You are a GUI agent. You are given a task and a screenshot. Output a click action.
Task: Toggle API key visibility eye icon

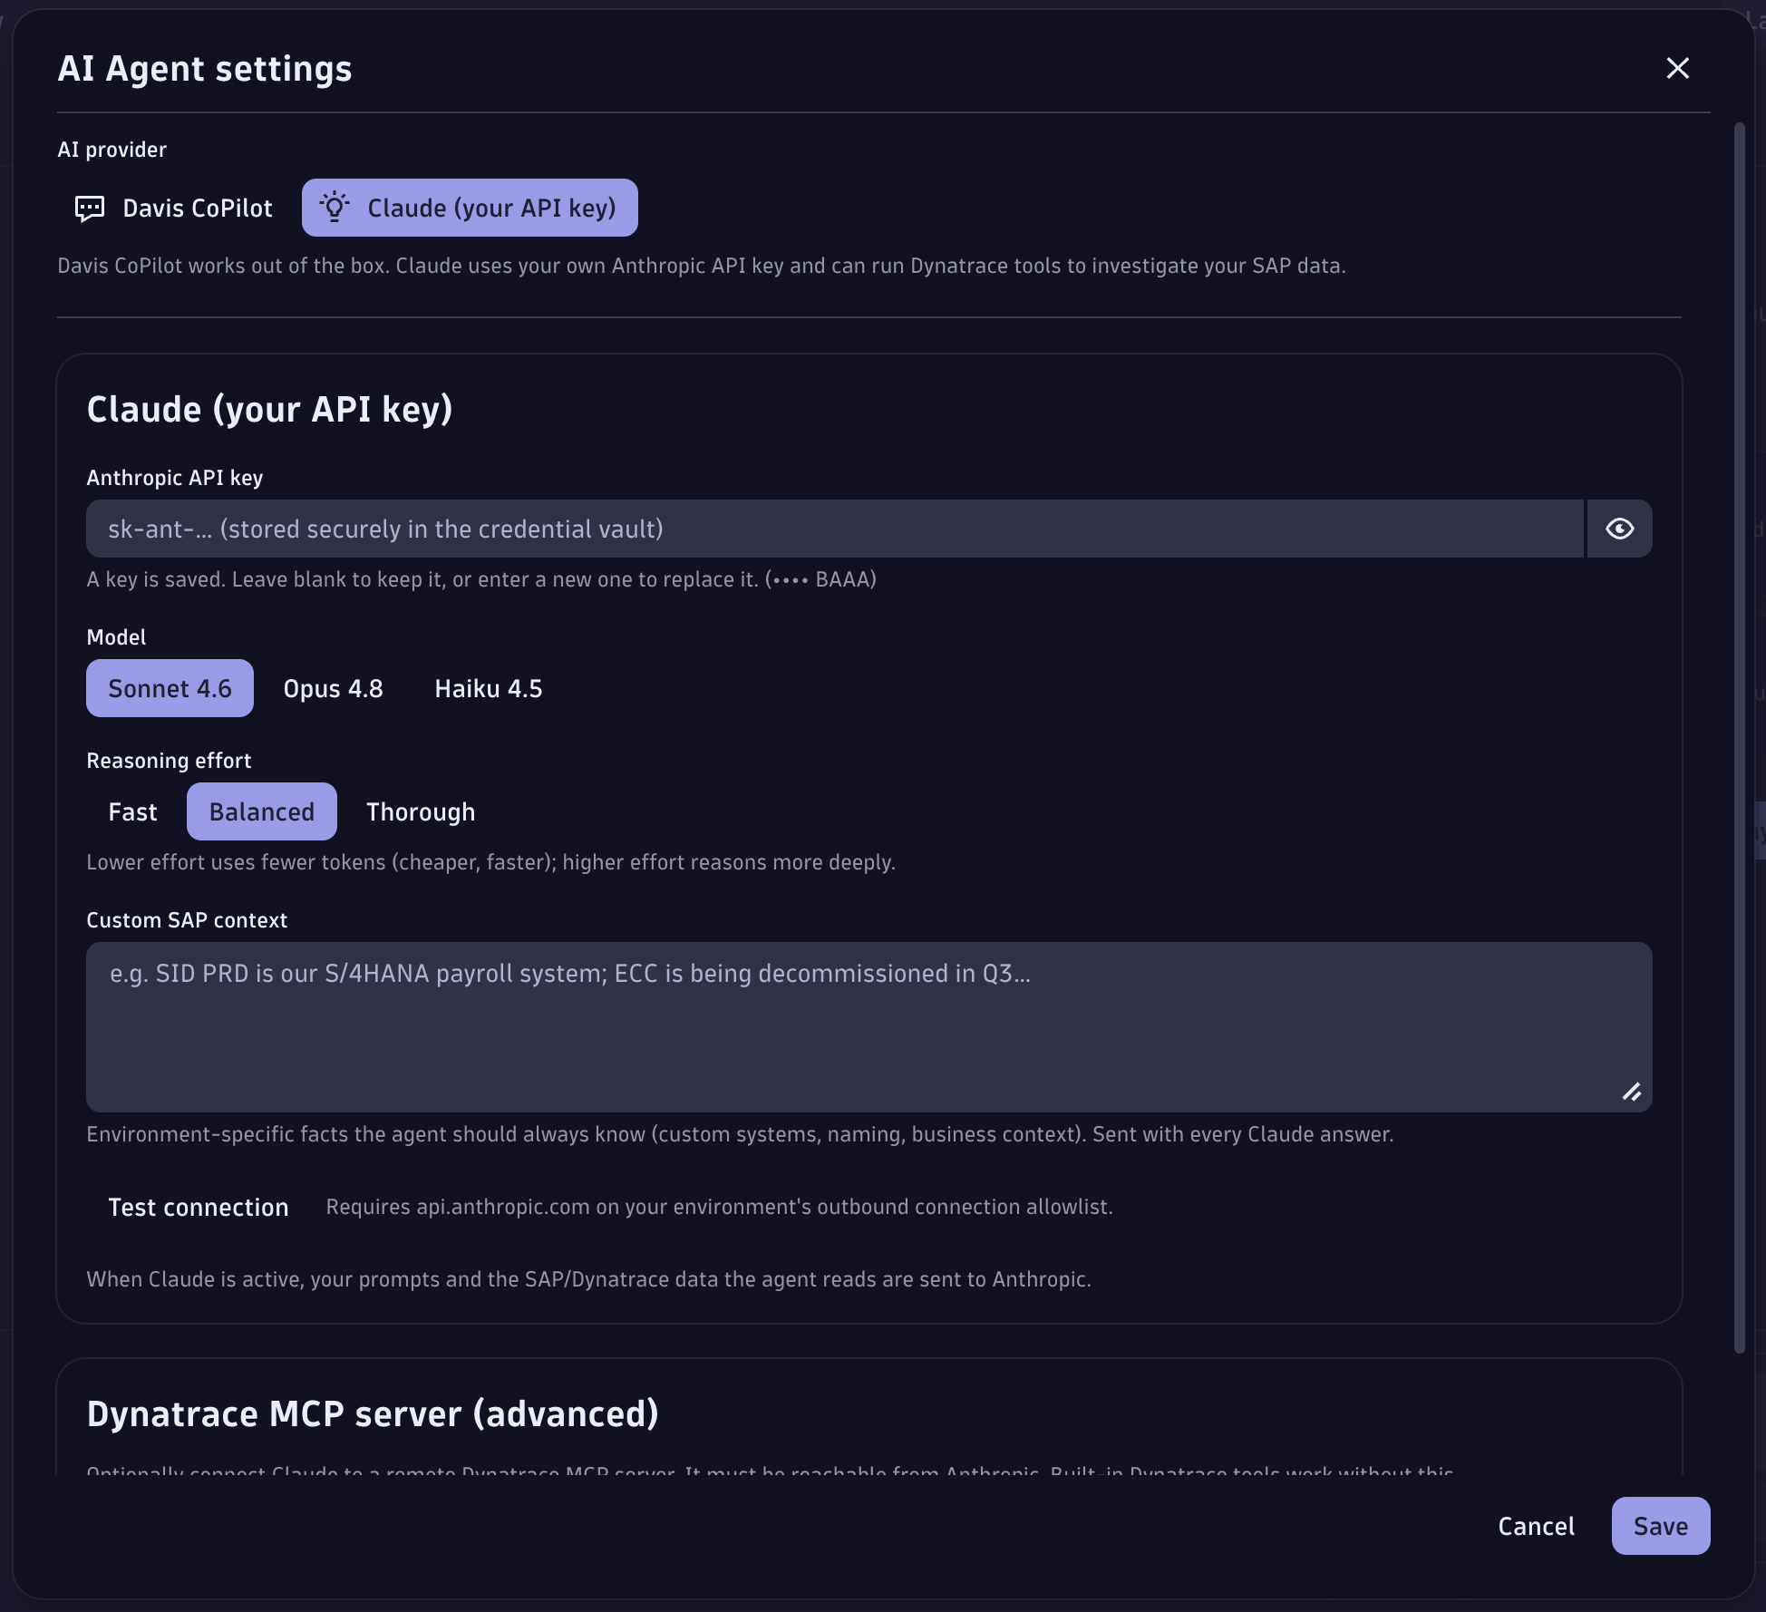click(1619, 529)
